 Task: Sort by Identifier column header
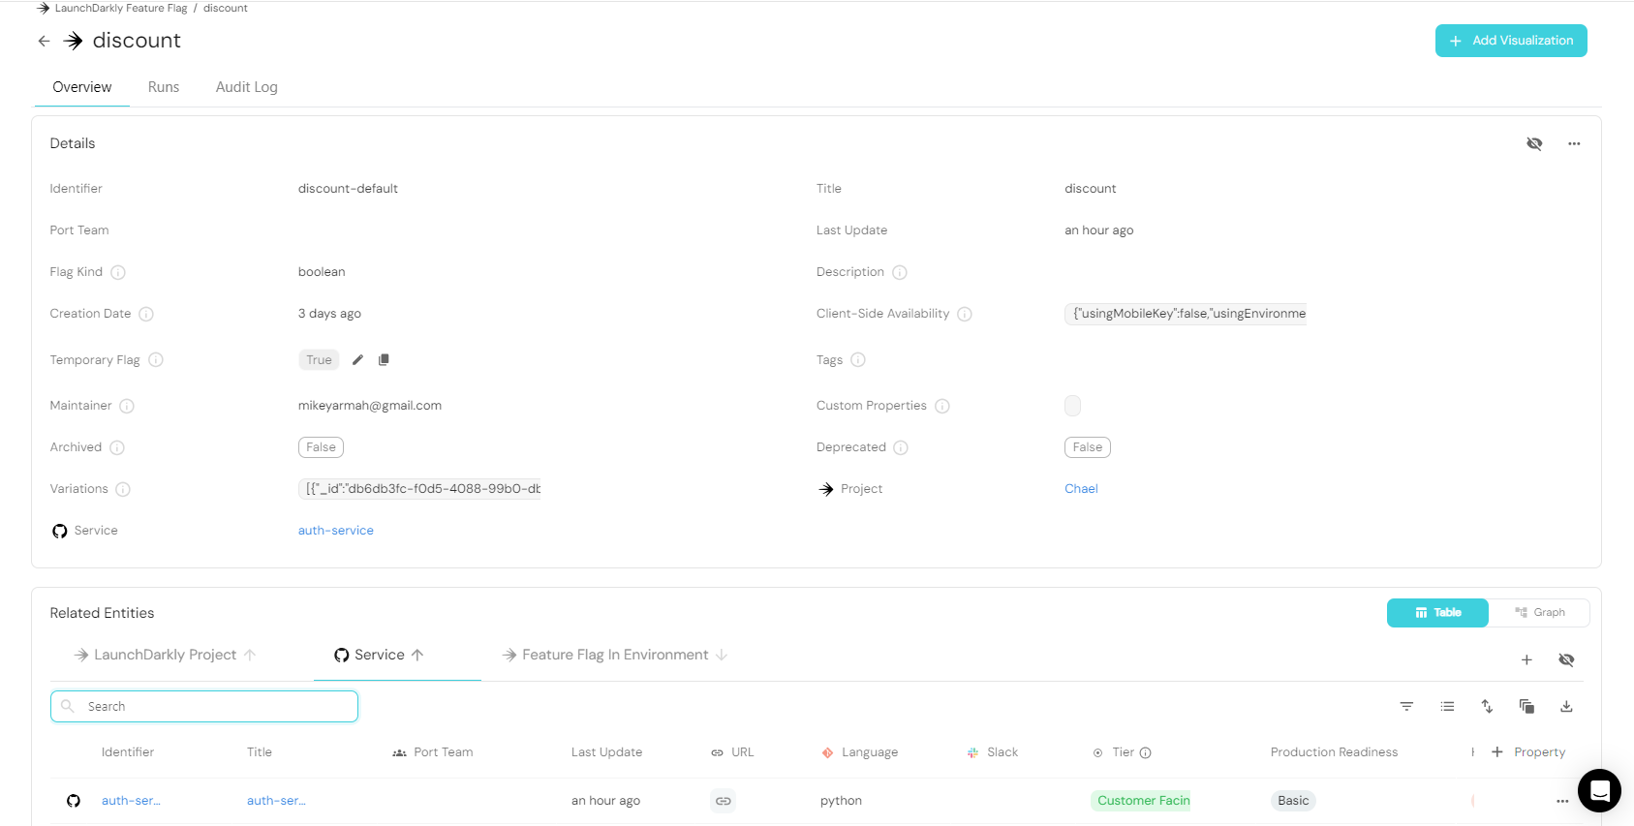click(x=128, y=752)
